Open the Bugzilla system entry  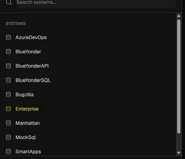click(x=25, y=94)
